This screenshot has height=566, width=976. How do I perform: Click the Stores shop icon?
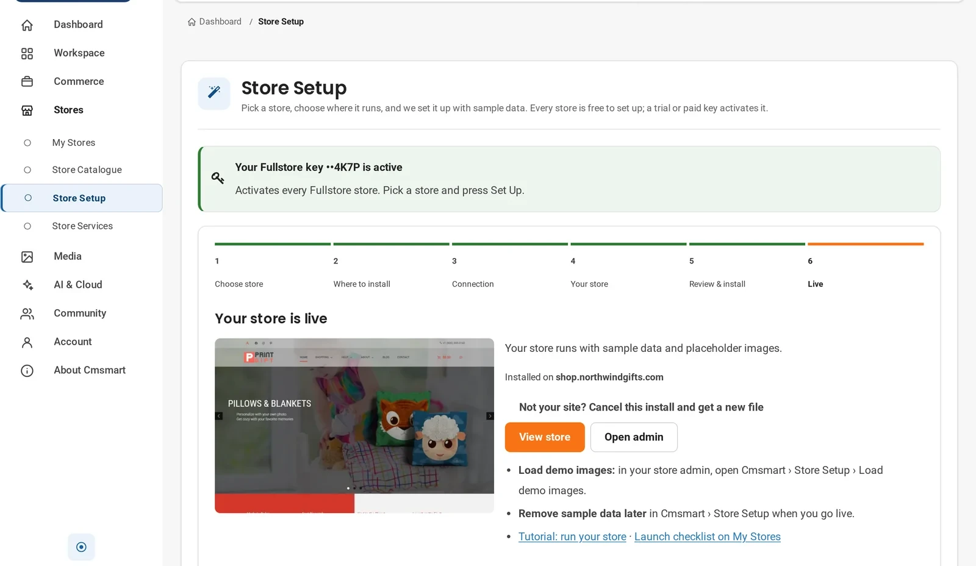click(x=27, y=110)
